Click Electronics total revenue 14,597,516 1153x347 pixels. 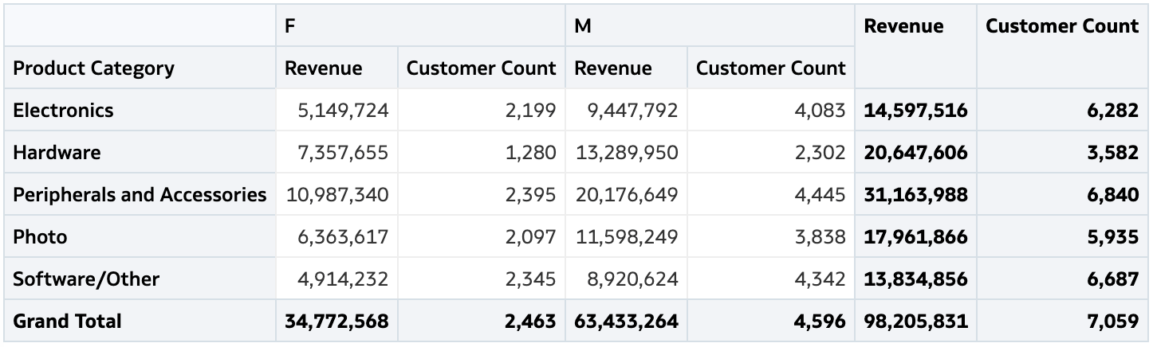pyautogui.click(x=916, y=110)
